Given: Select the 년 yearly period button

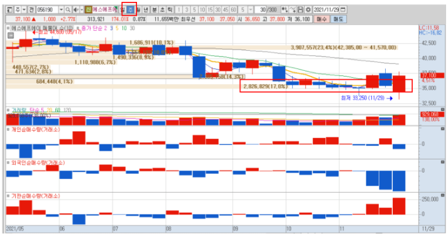Looking at the screenshot, I should tap(146, 9).
